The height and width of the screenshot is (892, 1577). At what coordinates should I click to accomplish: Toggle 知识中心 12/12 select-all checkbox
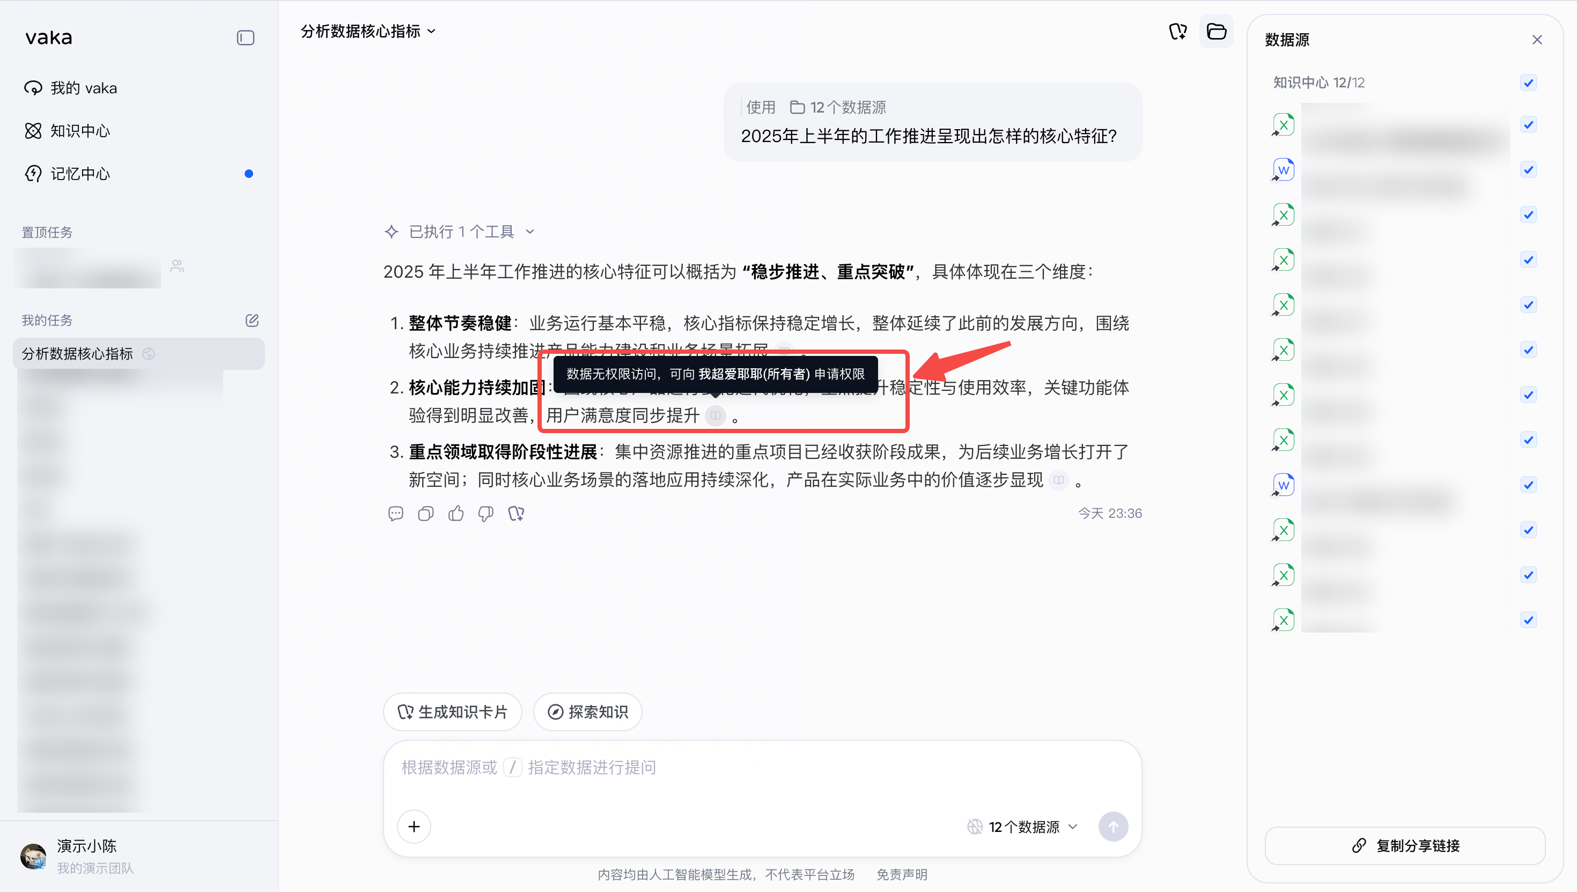1528,83
